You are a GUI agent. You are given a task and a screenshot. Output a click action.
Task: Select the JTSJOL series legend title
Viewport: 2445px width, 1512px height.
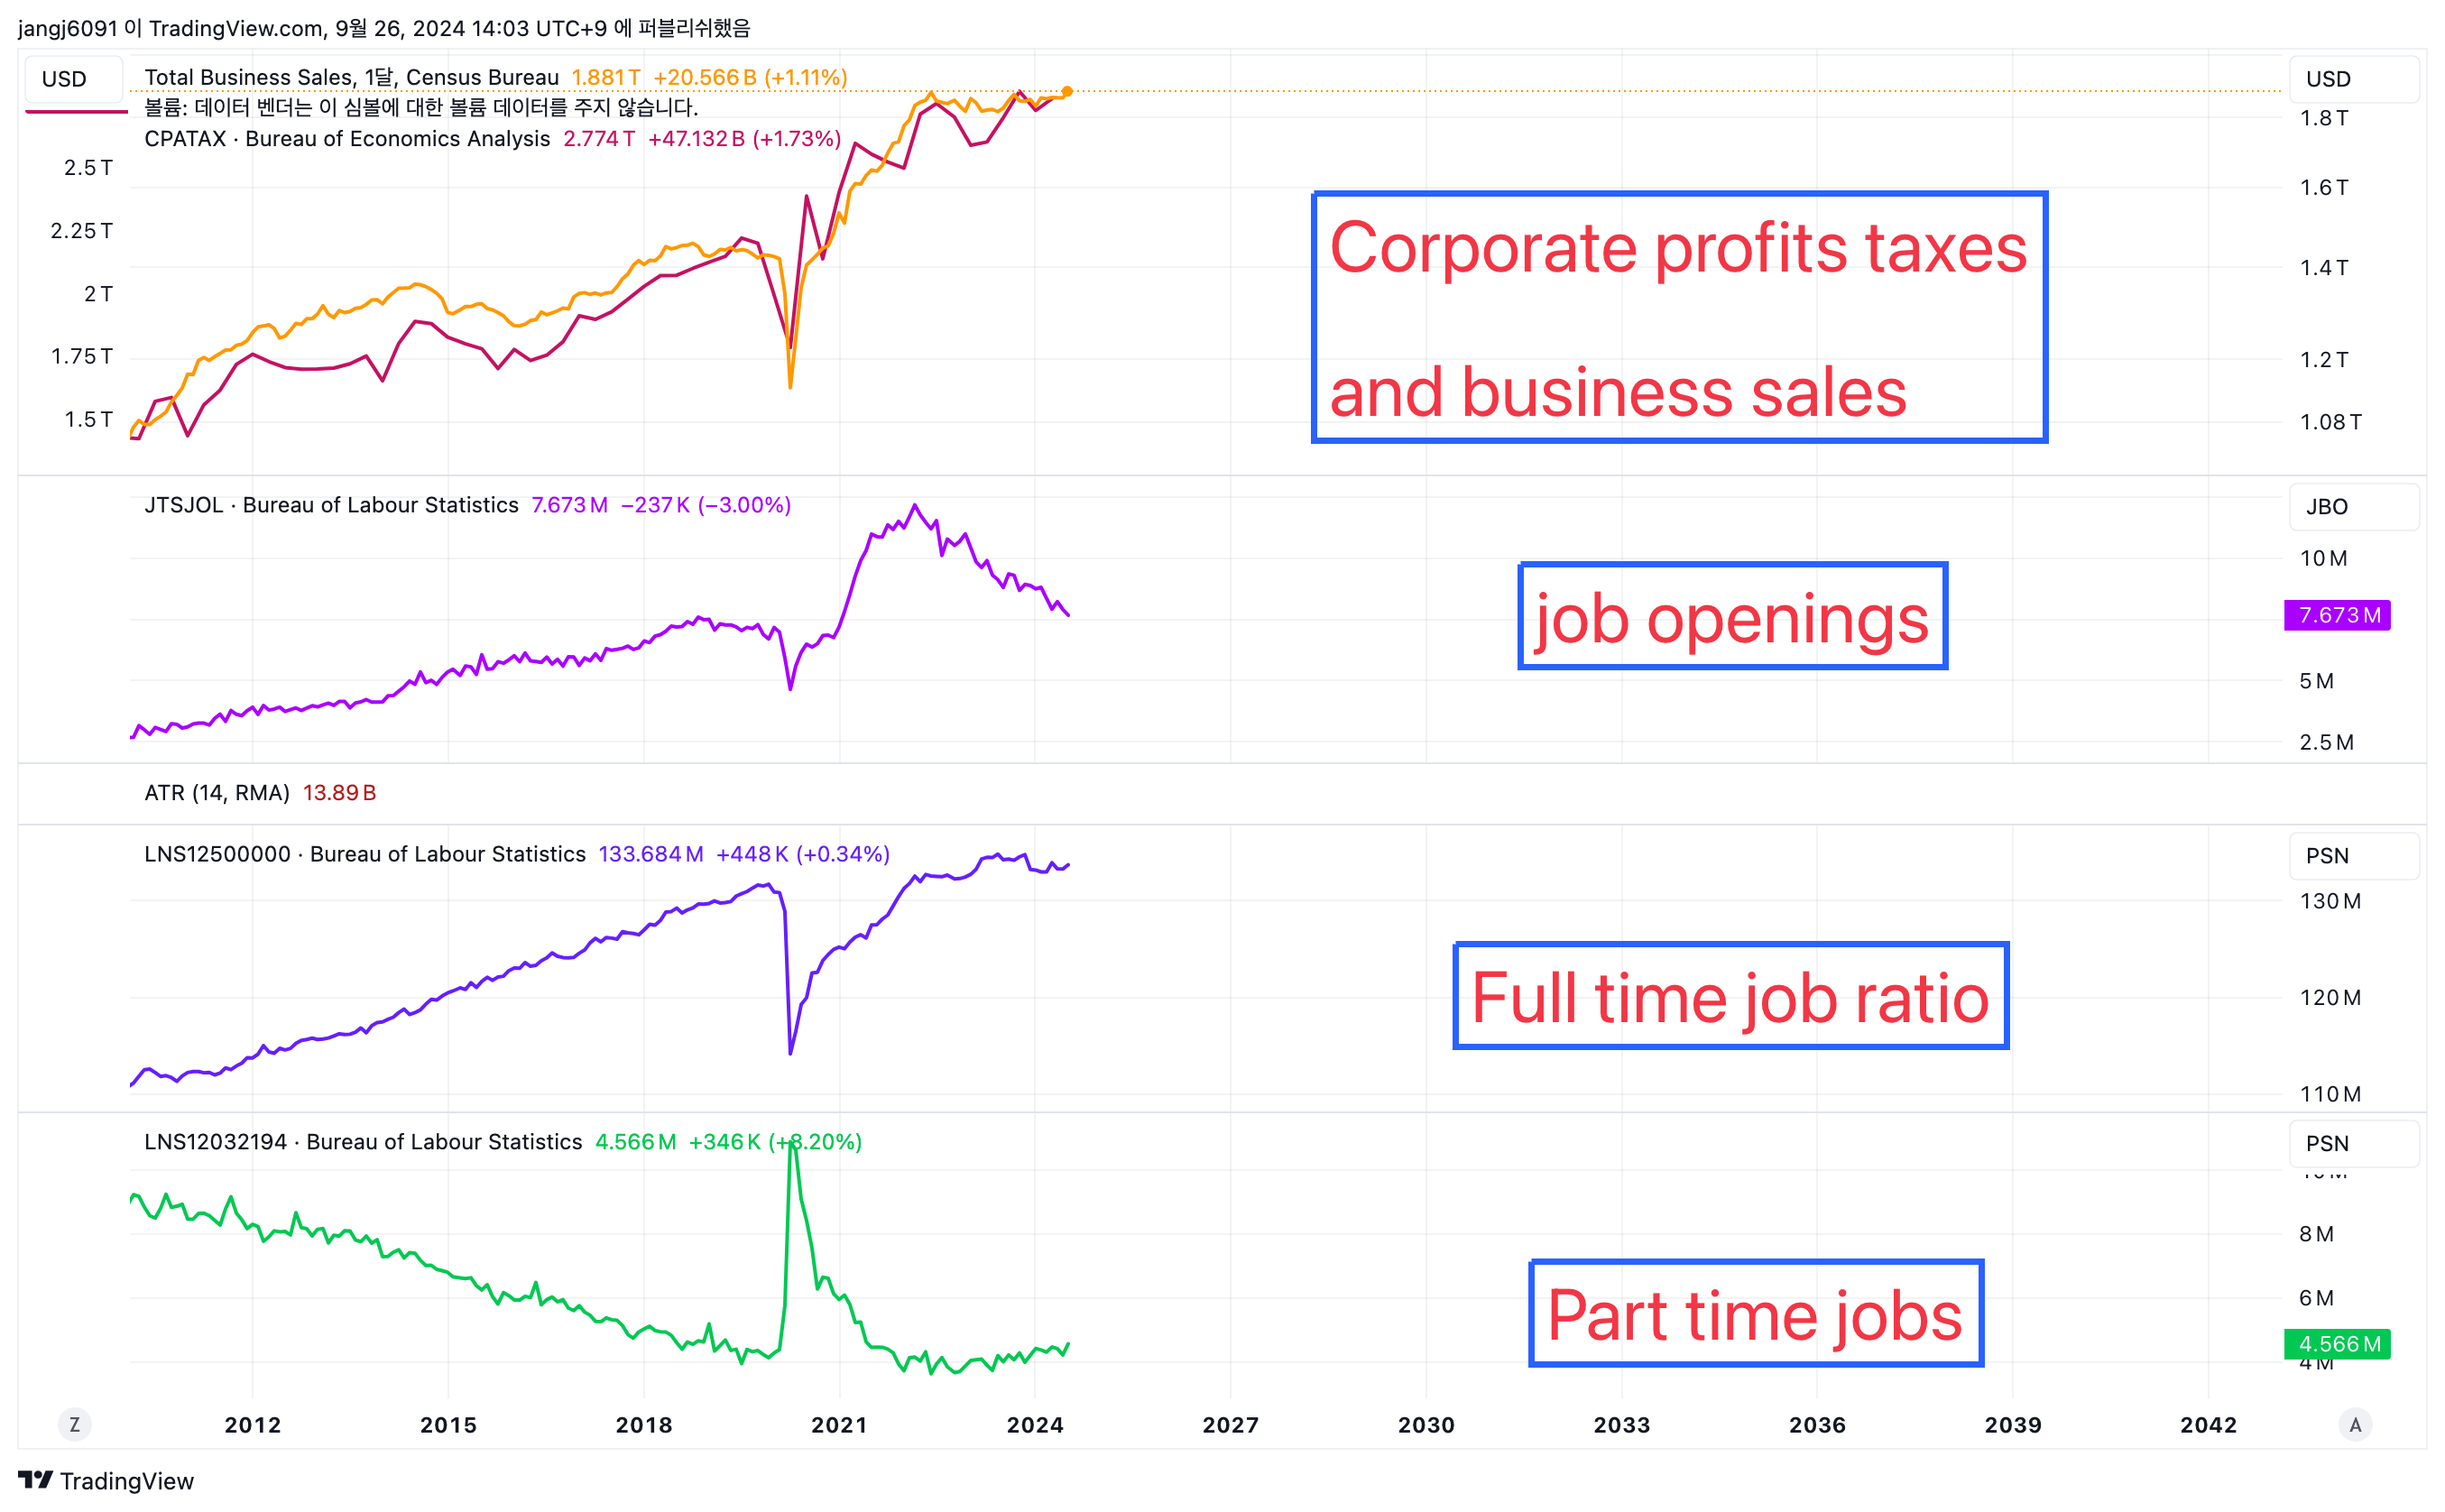(x=331, y=505)
